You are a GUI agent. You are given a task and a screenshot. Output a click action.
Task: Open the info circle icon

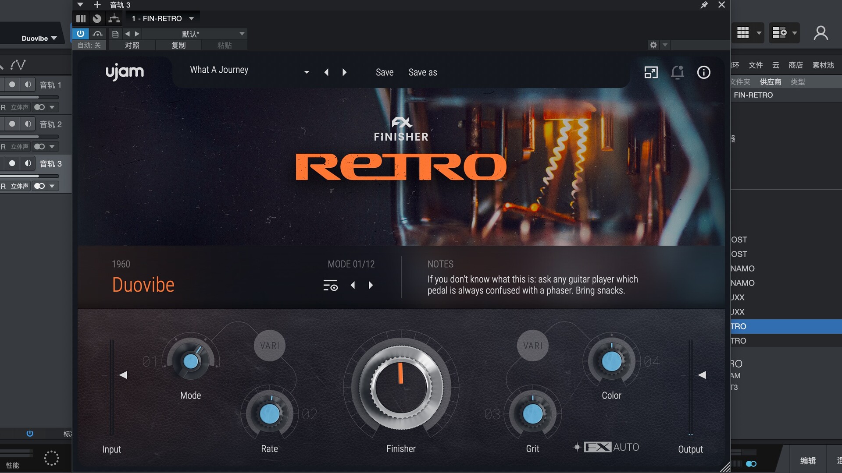704,72
